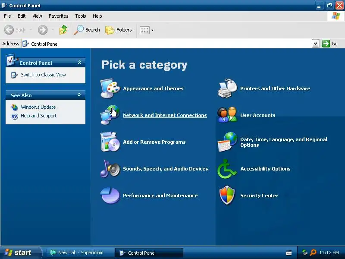Open the Add or Remove Programs icon
This screenshot has height=259, width=345.
[110, 142]
